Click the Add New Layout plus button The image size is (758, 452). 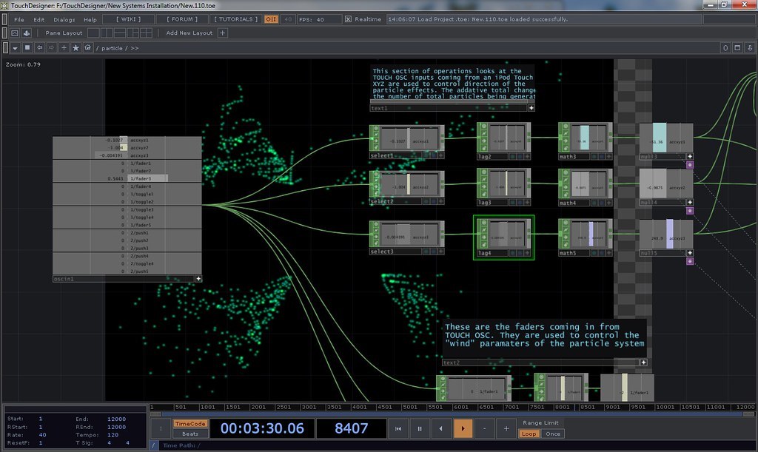pyautogui.click(x=222, y=33)
